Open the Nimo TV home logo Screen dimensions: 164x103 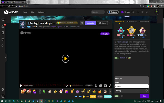click(x=11, y=12)
